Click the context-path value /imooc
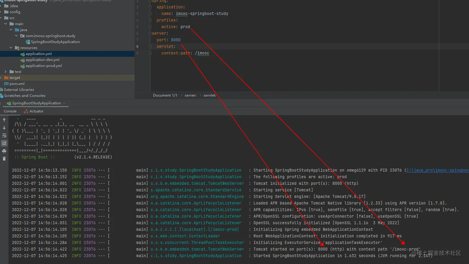Viewport: 469px width, 264px height. 202,53
